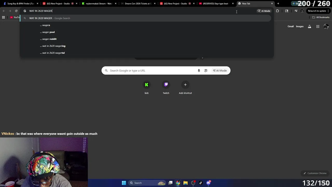Screen dimensions: 332x187
Task: Open the extensions puzzle icon
Action: [x=277, y=11]
